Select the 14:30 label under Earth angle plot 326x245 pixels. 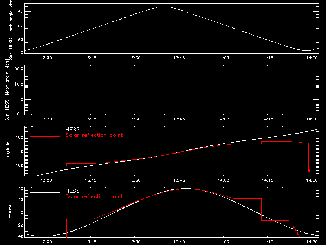pos(312,58)
